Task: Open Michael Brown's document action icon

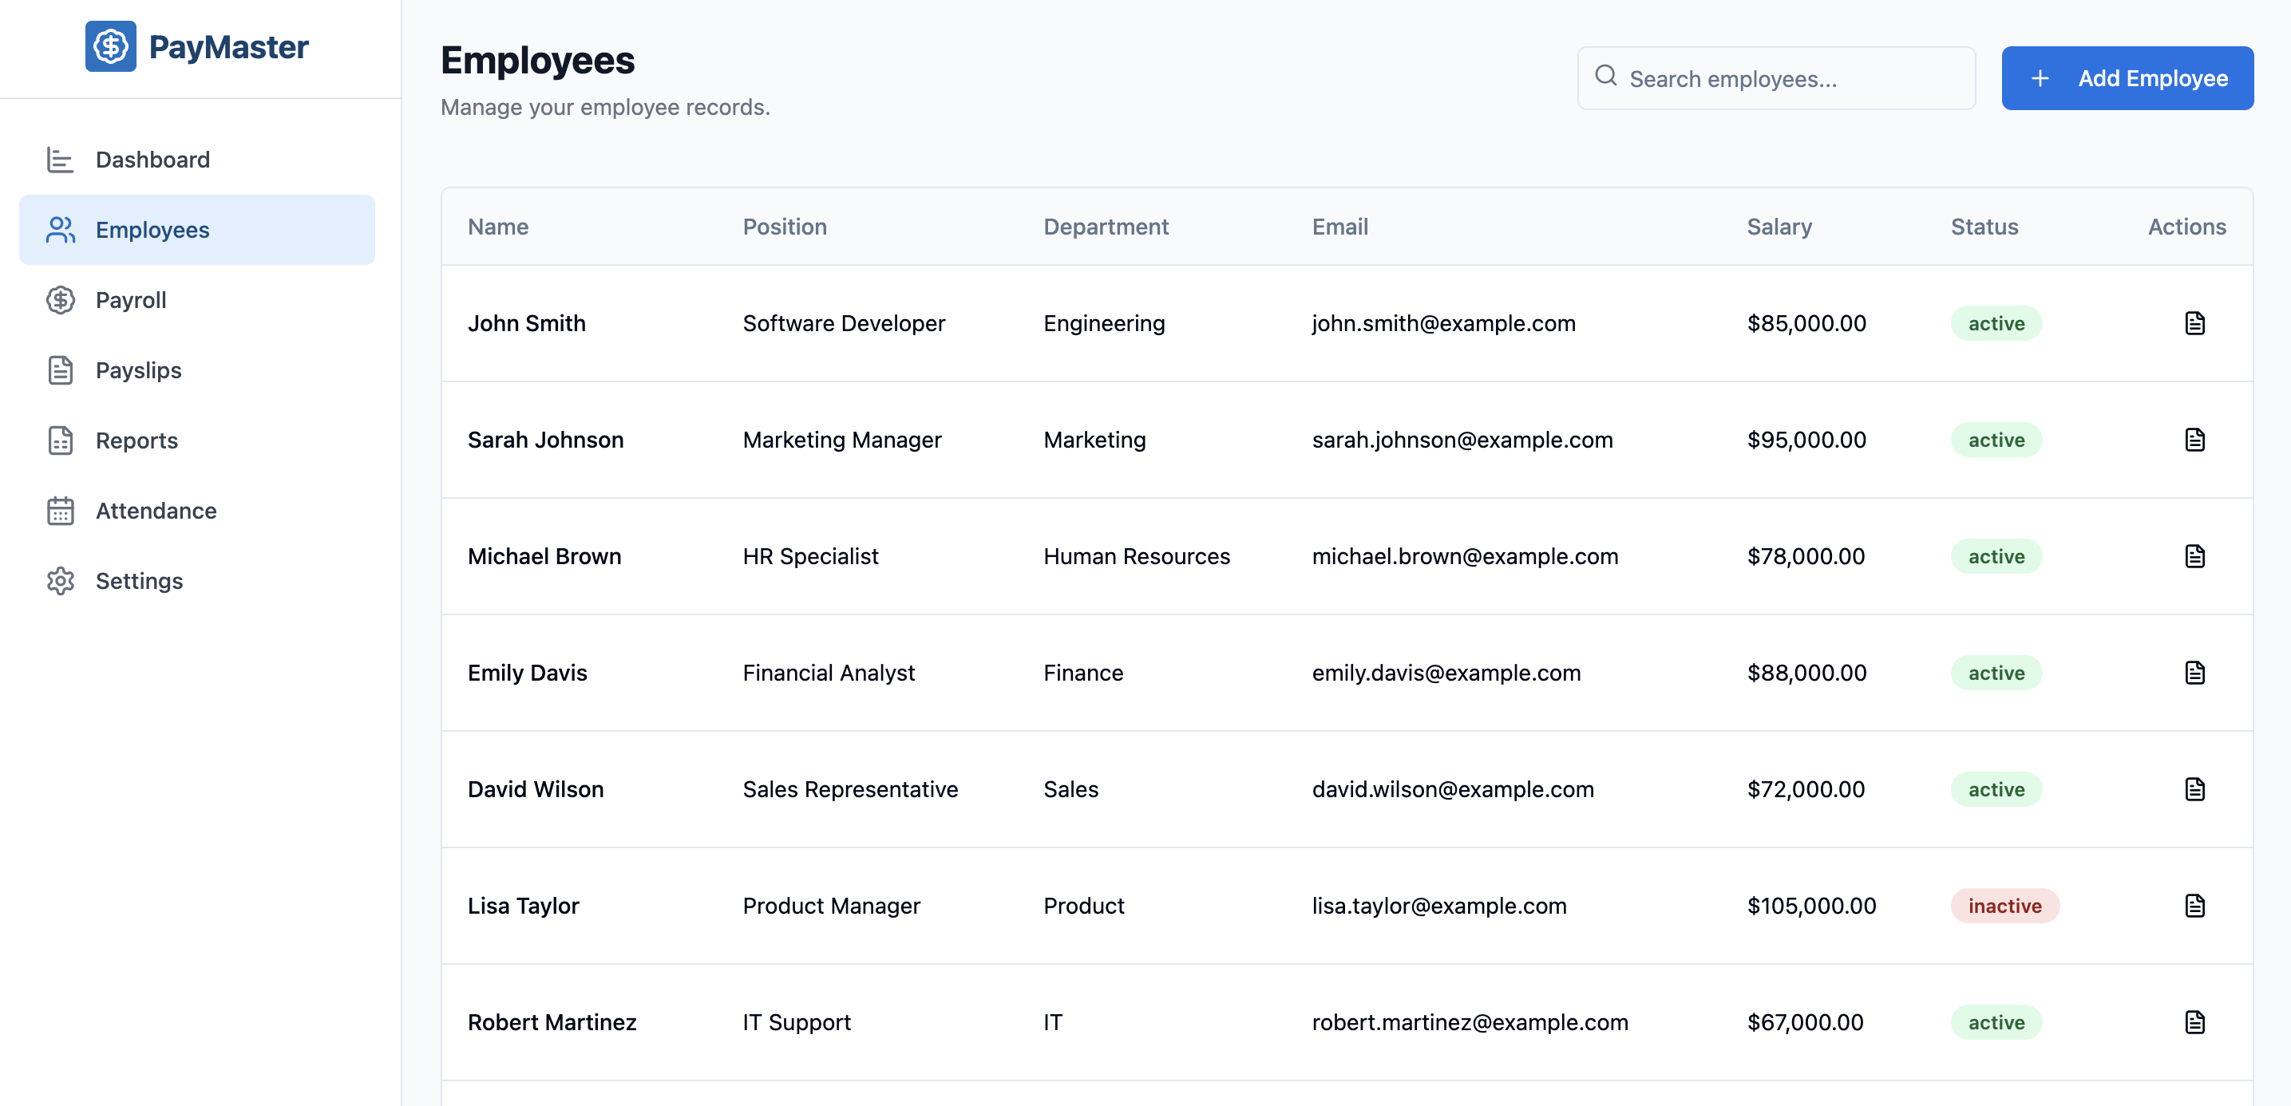Action: 2194,556
